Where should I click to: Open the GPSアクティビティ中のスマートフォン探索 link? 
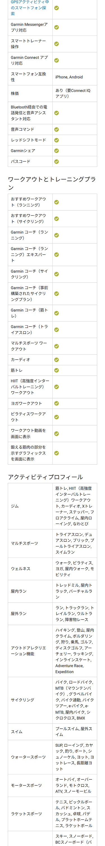[x=30, y=8]
